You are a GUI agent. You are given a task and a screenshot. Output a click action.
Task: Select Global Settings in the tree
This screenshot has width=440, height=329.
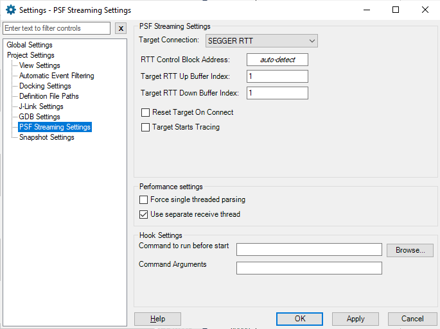[30, 45]
